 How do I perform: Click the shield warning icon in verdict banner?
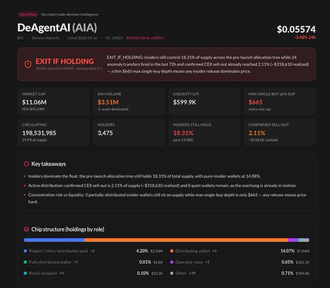28,64
